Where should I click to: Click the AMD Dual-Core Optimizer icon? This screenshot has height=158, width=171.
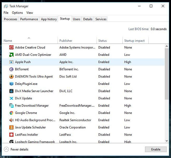[11, 55]
